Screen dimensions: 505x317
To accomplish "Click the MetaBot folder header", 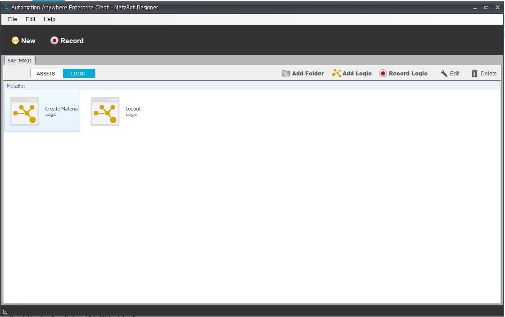I will (252, 86).
